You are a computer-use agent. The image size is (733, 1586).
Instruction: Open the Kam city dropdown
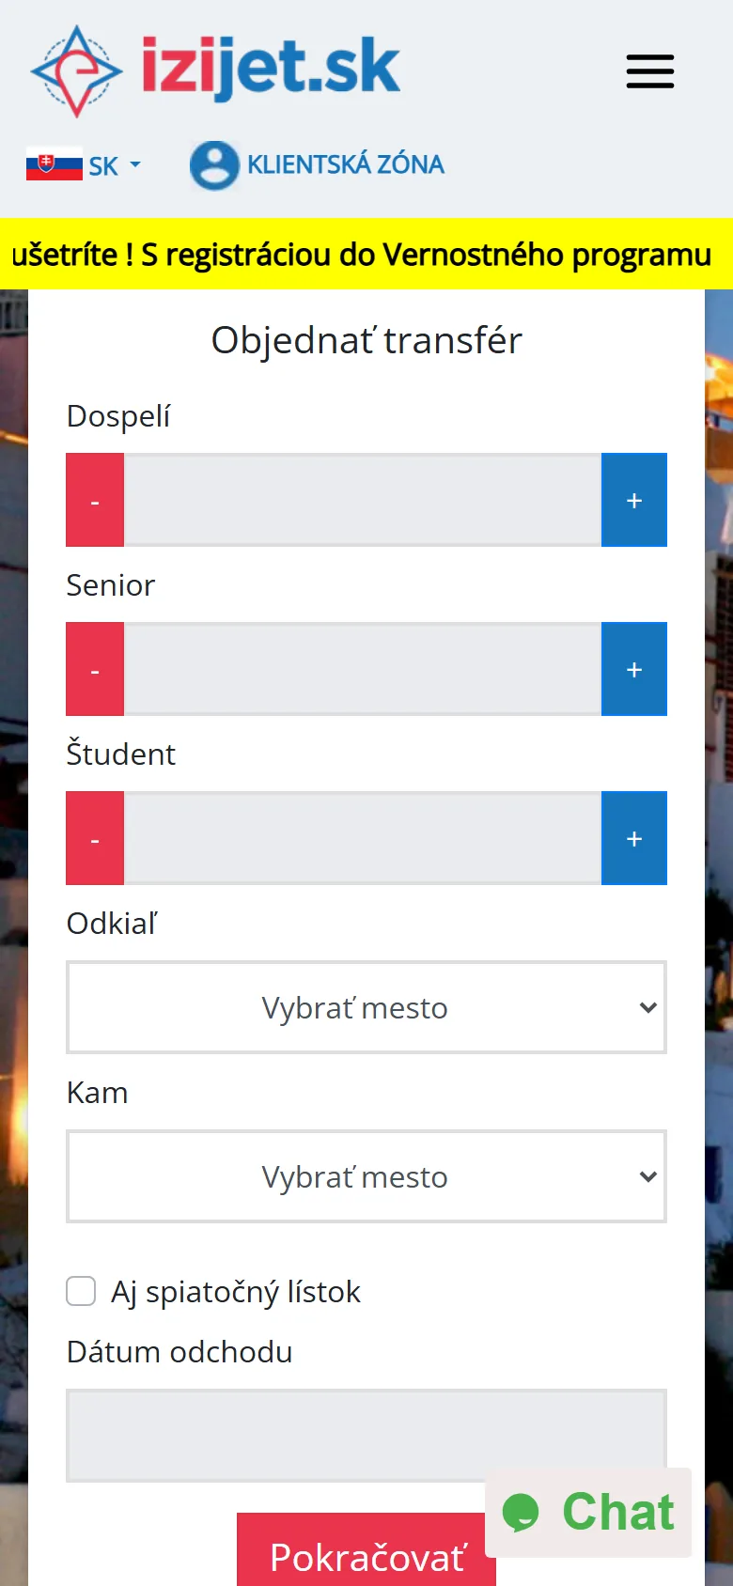(366, 1176)
